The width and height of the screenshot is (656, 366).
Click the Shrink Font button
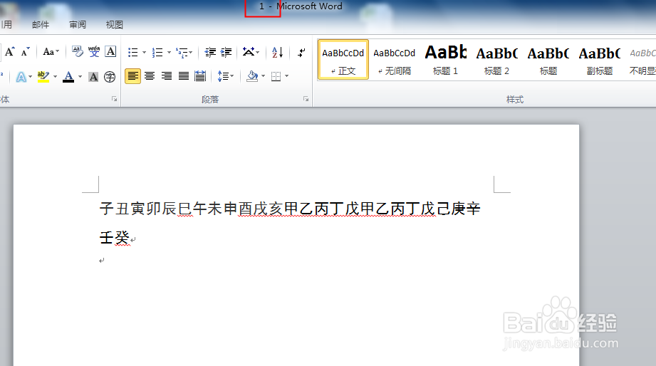coord(25,52)
